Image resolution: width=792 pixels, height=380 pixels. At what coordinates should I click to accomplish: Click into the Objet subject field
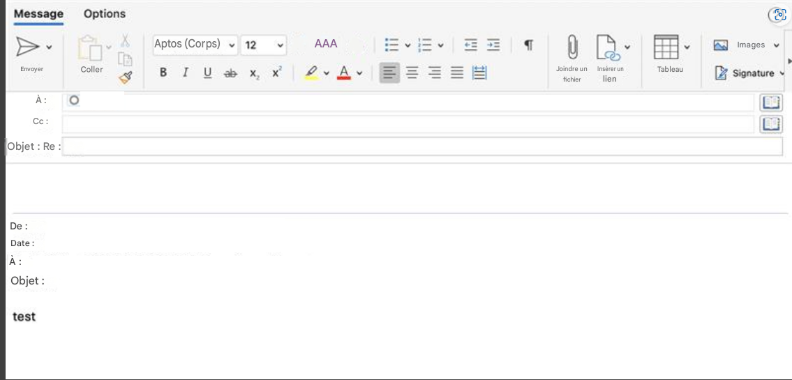coord(422,146)
